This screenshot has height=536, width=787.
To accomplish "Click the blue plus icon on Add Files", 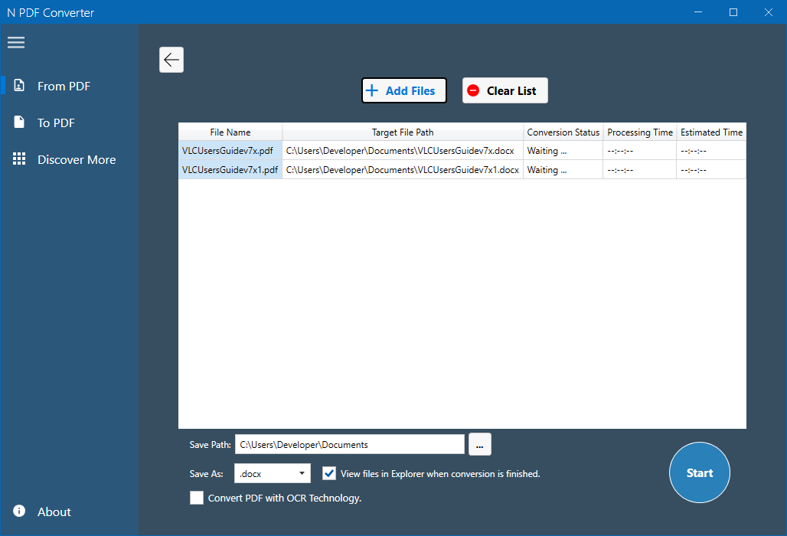I will pos(372,90).
